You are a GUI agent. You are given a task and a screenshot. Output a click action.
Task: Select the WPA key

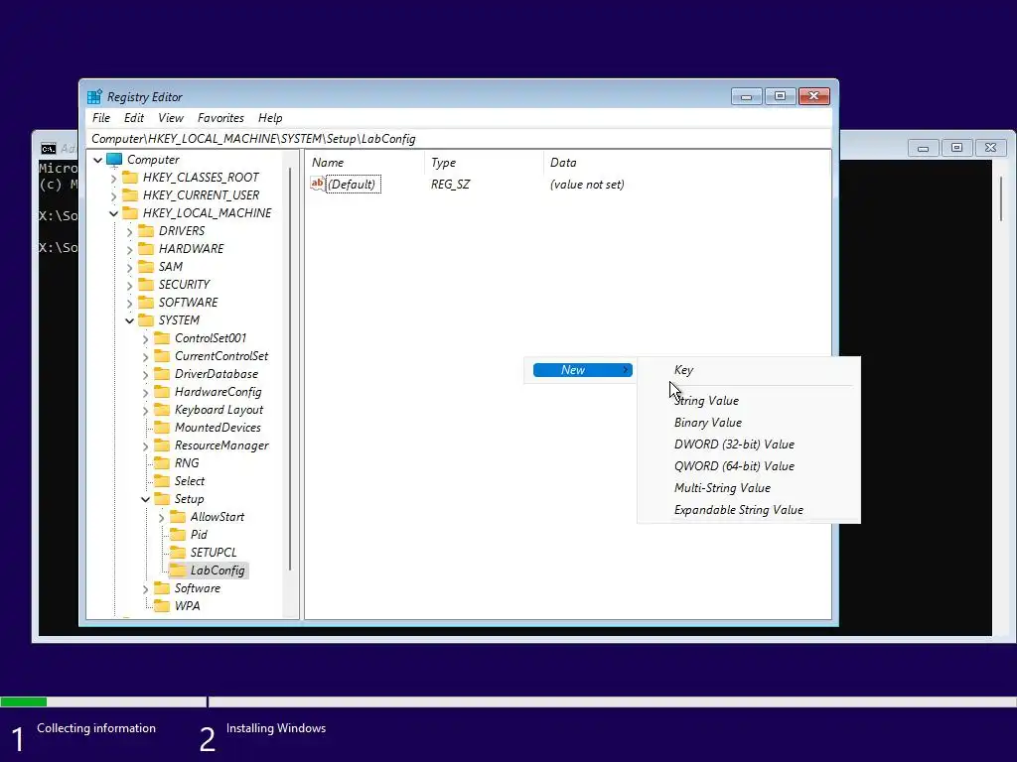pos(187,606)
